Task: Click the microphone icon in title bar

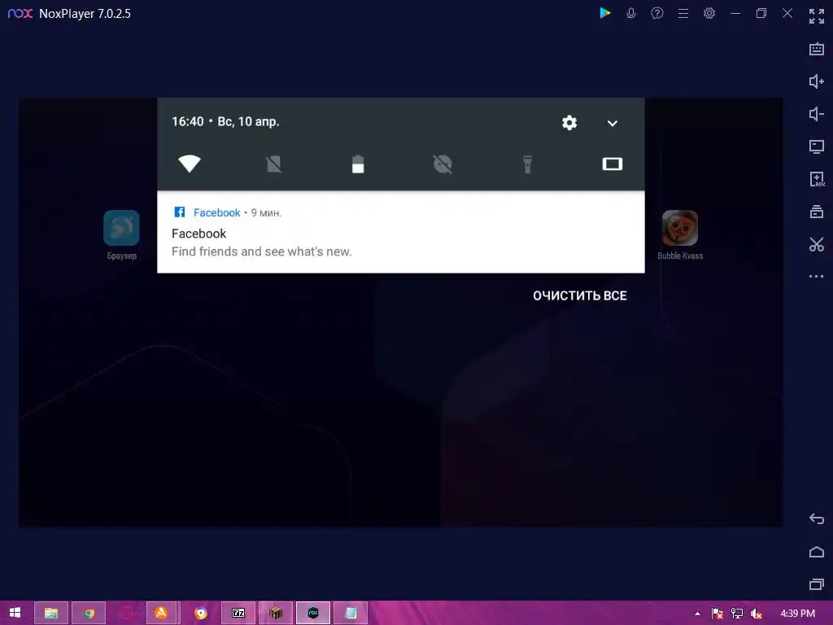Action: pos(630,13)
